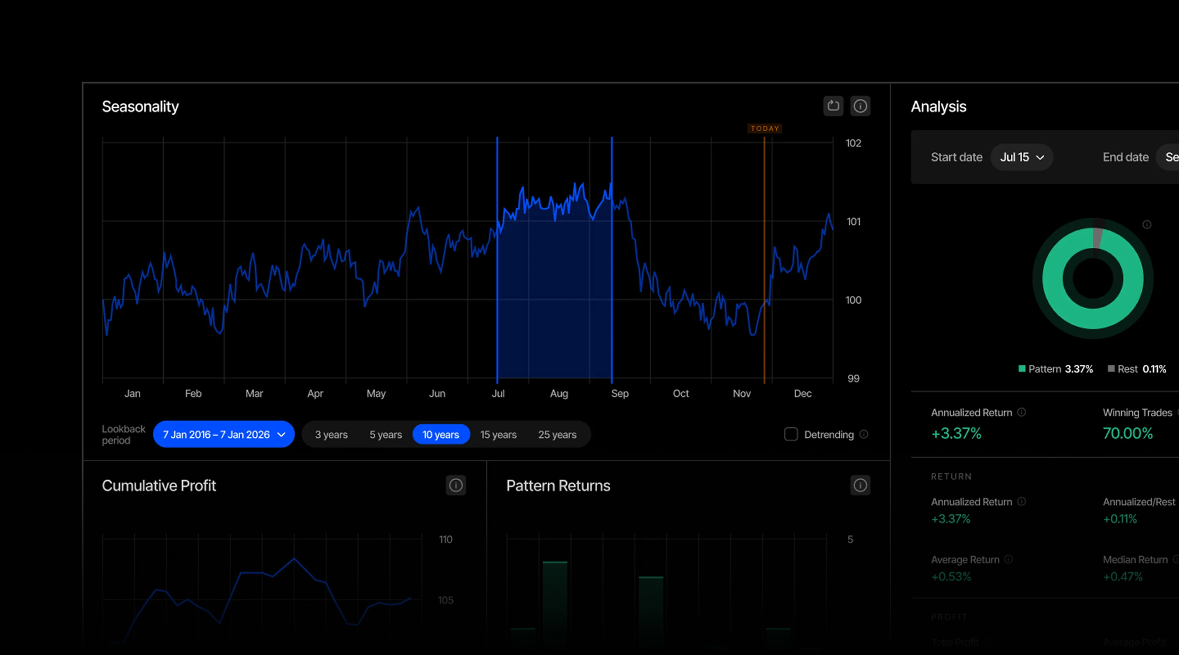Click info icon next to top Annualized Return

click(1021, 412)
